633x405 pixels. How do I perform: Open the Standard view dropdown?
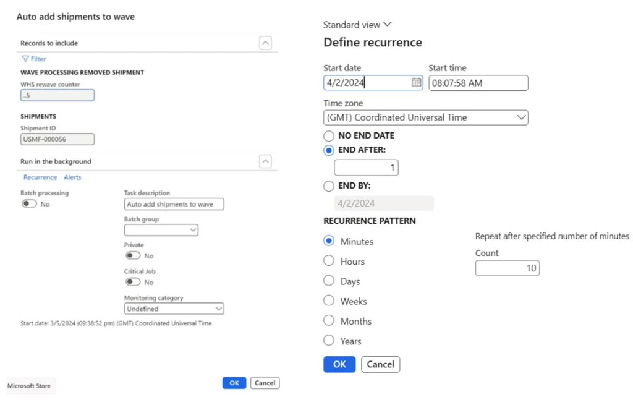356,24
